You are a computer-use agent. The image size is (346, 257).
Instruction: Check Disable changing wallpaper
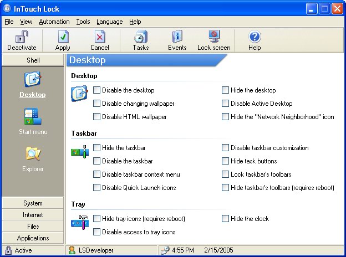point(96,104)
